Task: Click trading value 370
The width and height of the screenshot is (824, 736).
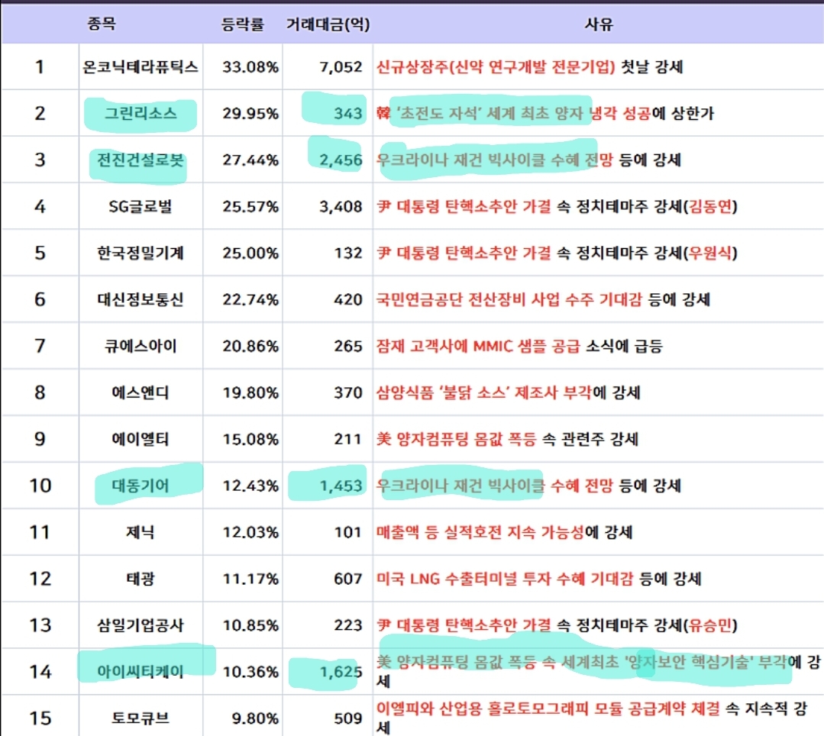Action: click(x=348, y=392)
